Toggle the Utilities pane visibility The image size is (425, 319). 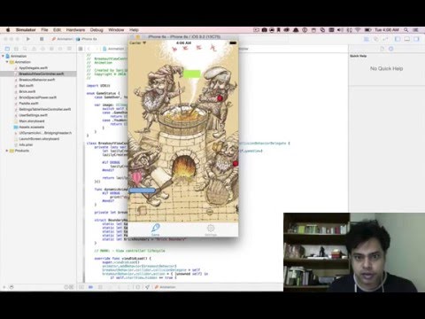point(416,39)
